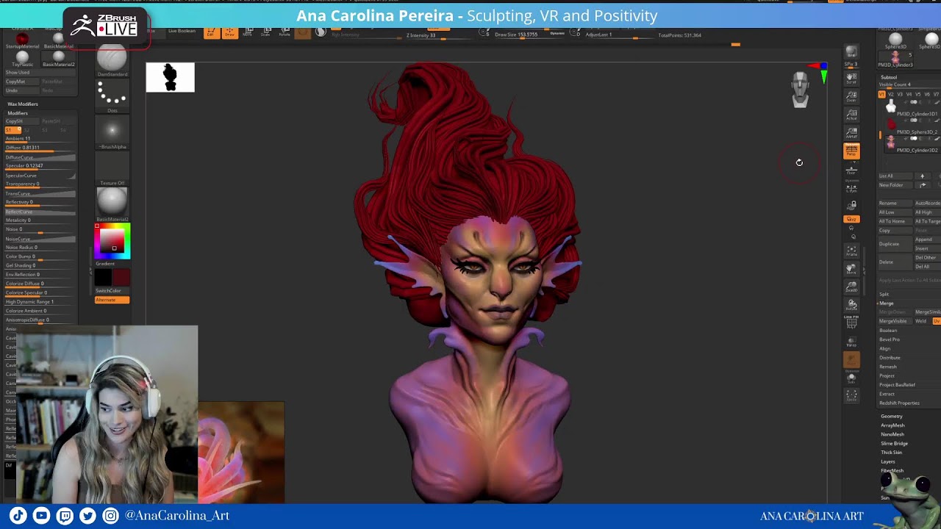The image size is (941, 529).
Task: Activate Edit mode button in top shelf
Action: click(210, 33)
